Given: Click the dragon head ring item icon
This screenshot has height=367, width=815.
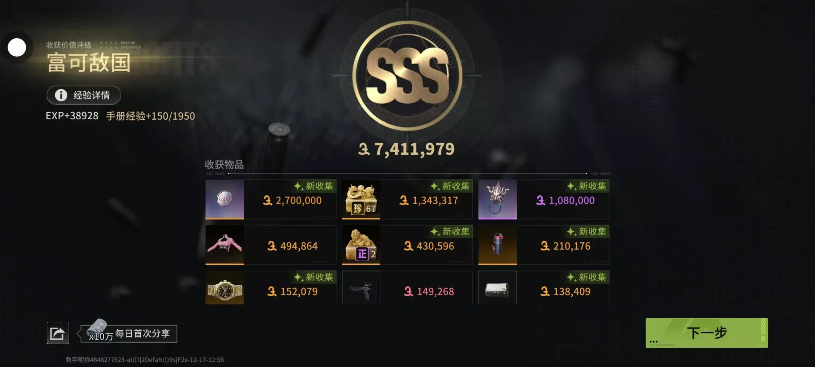Looking at the screenshot, I should point(497,199).
